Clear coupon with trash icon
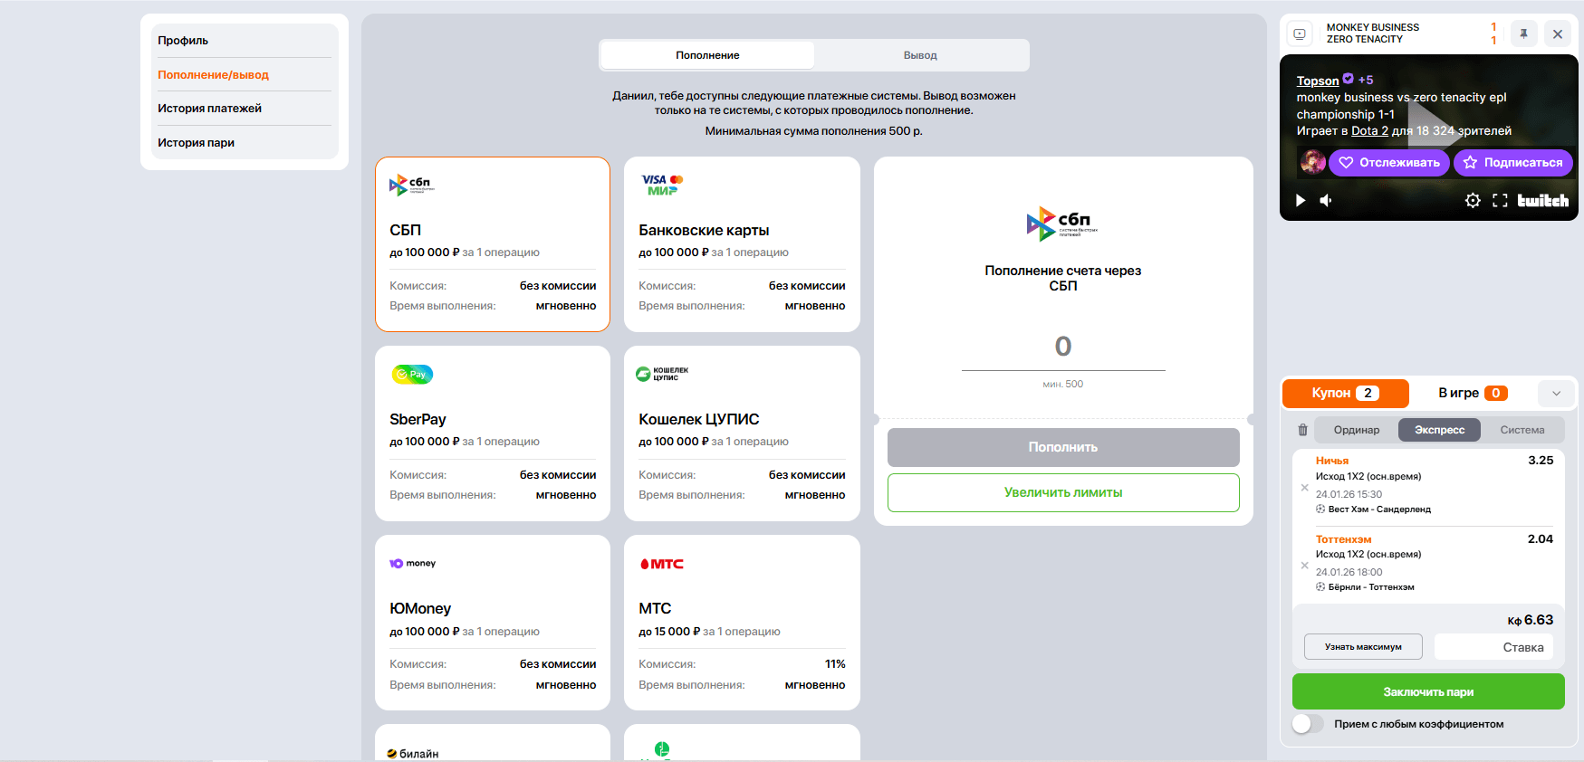Screen dimensions: 1584x762 1302,430
